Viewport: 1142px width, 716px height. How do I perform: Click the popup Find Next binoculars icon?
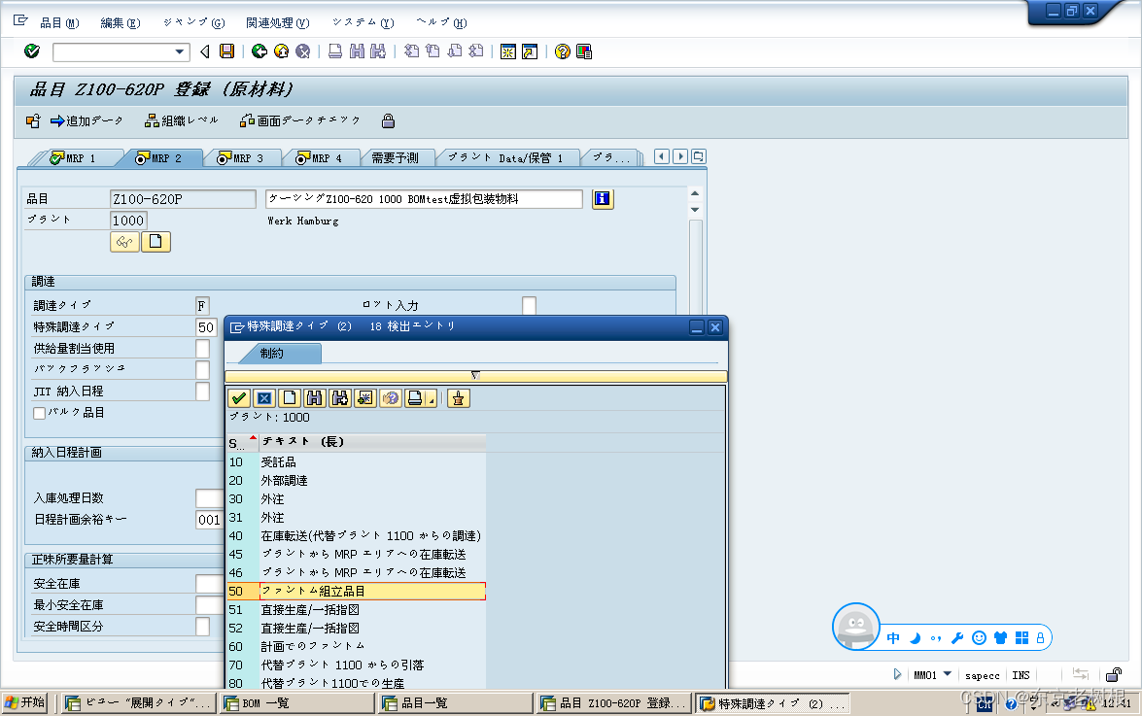(340, 398)
